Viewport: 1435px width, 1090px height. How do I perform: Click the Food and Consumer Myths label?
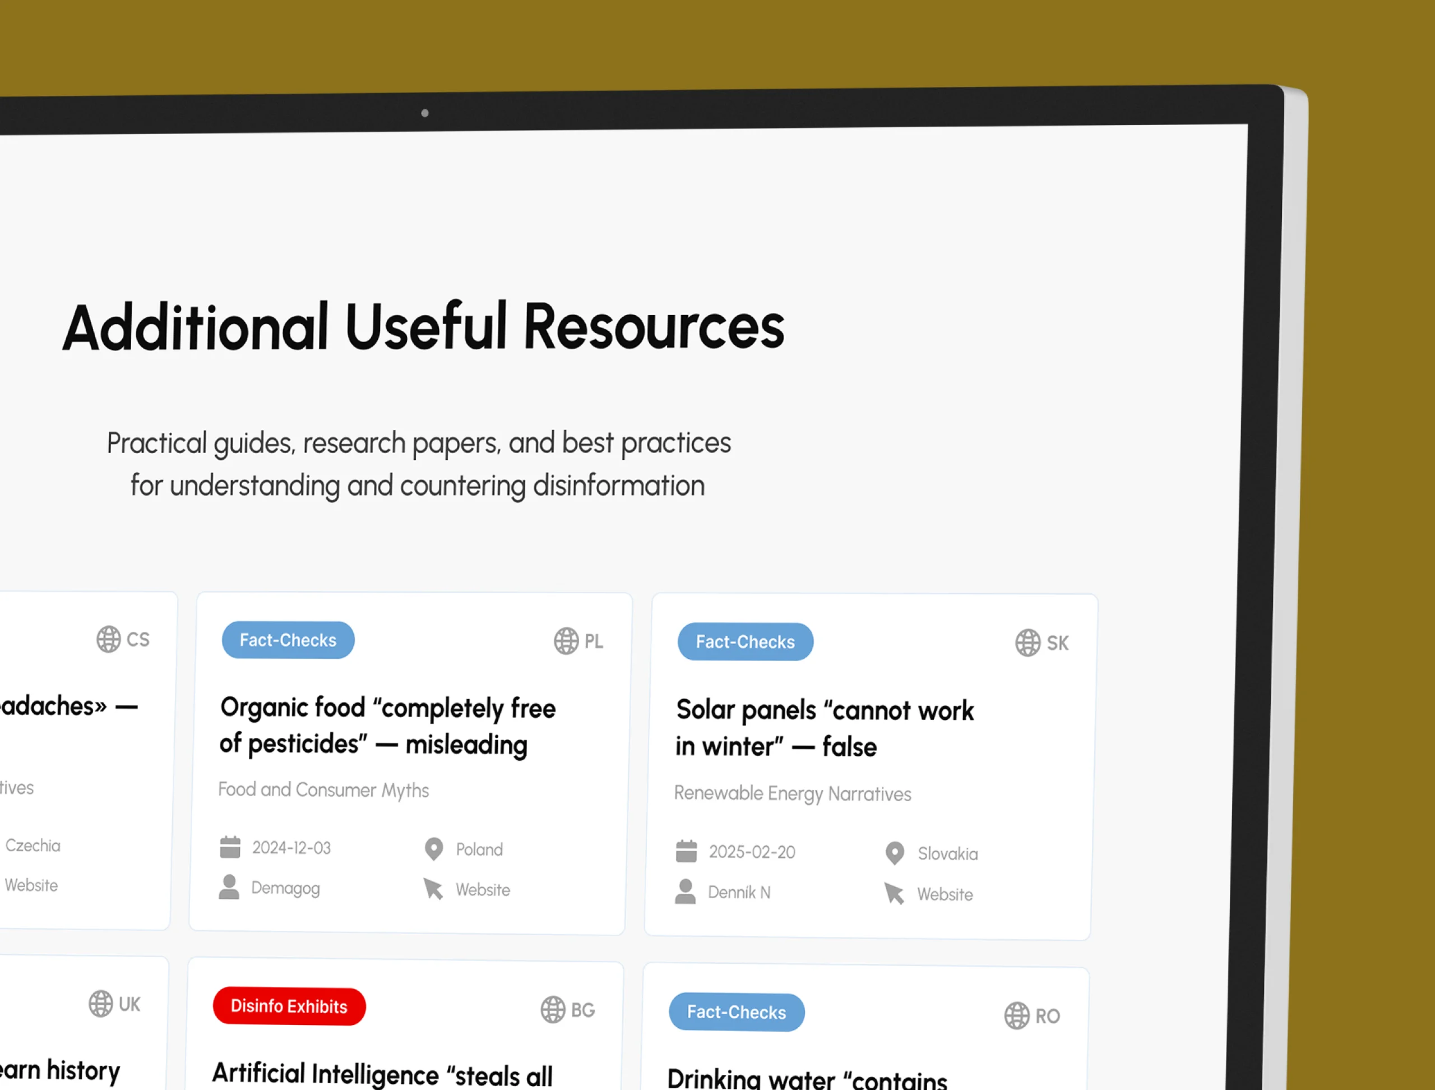(324, 789)
